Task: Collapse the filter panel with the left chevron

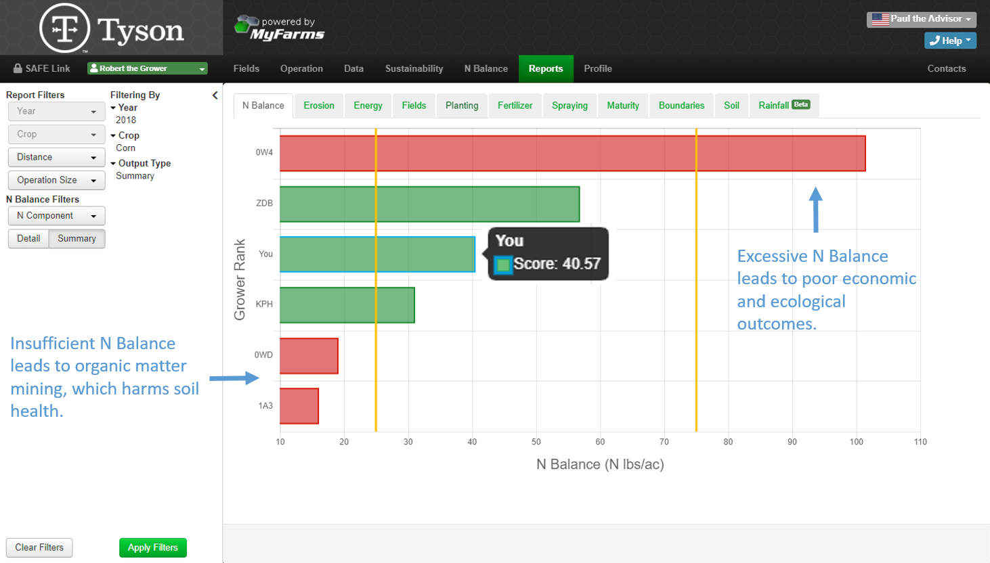Action: (x=215, y=95)
